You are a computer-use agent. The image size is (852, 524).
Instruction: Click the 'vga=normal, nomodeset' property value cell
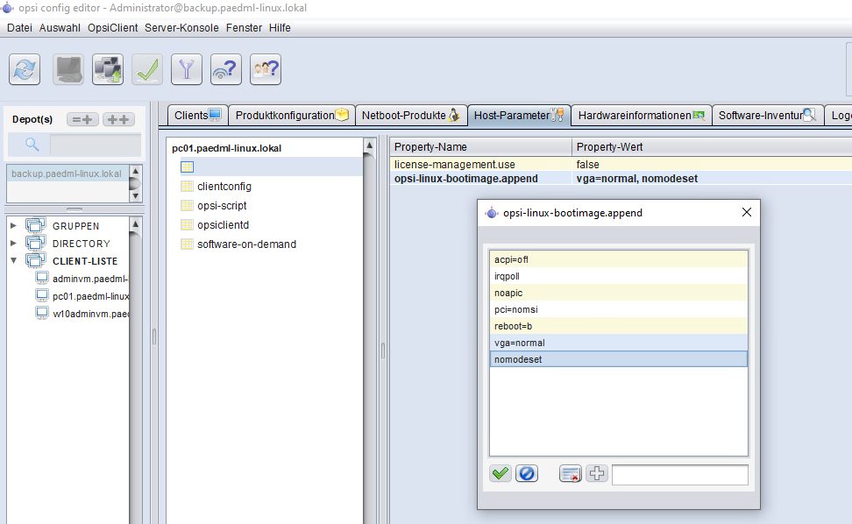[712, 178]
